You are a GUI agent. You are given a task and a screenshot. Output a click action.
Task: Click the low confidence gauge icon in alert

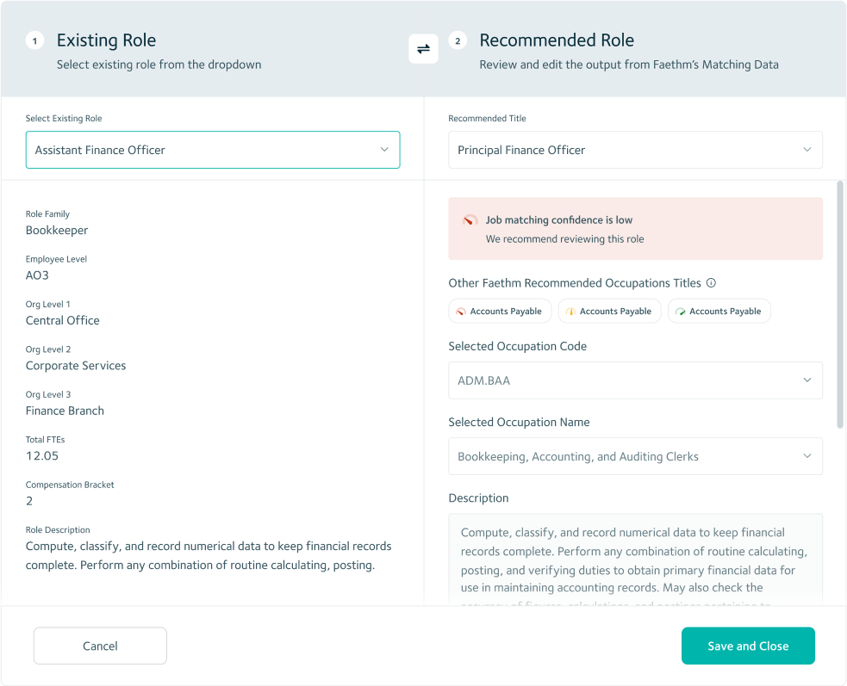tap(470, 220)
